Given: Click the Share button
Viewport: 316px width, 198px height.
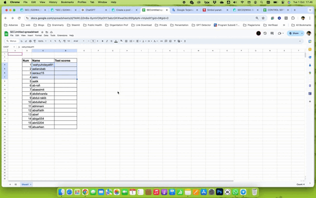Looking at the screenshot, I should tap(294, 33).
